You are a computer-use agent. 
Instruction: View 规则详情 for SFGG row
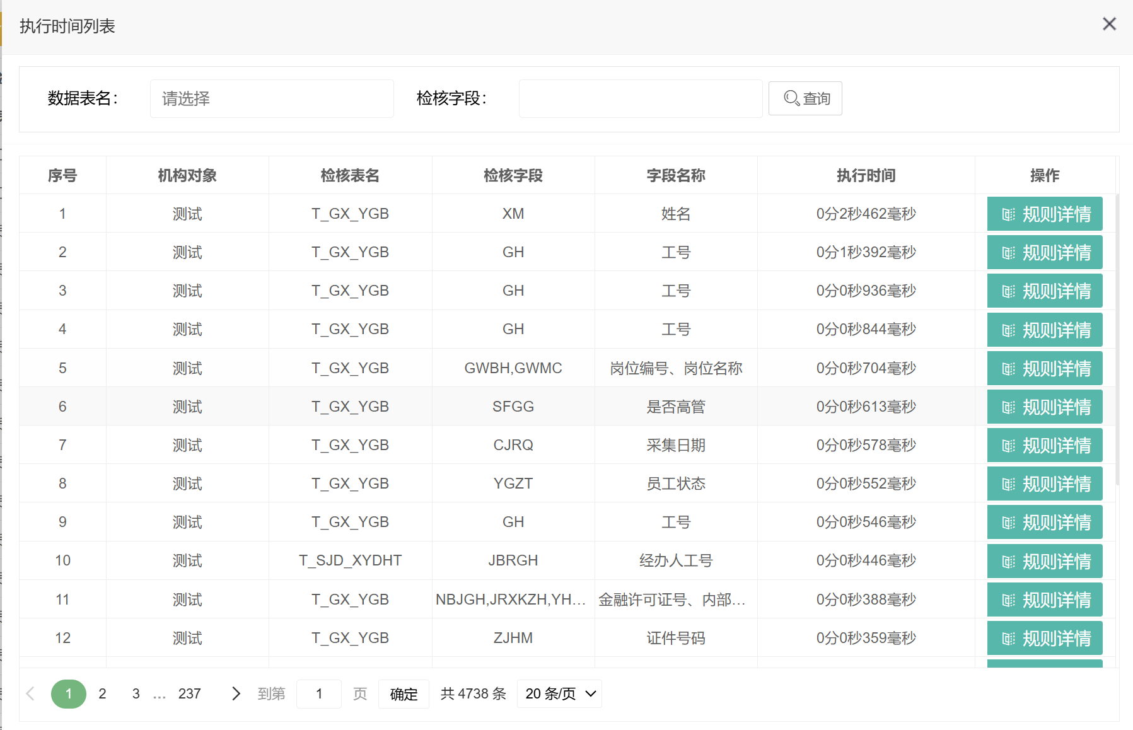pos(1044,407)
